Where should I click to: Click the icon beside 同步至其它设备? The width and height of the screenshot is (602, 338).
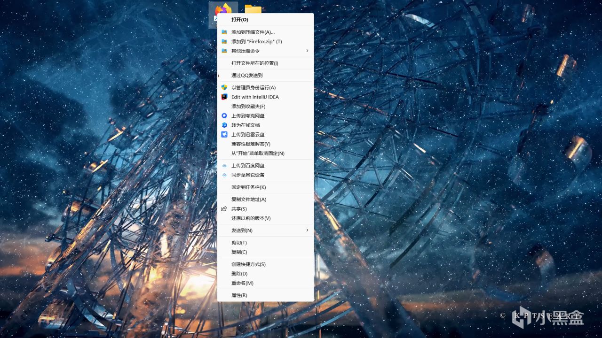[224, 175]
